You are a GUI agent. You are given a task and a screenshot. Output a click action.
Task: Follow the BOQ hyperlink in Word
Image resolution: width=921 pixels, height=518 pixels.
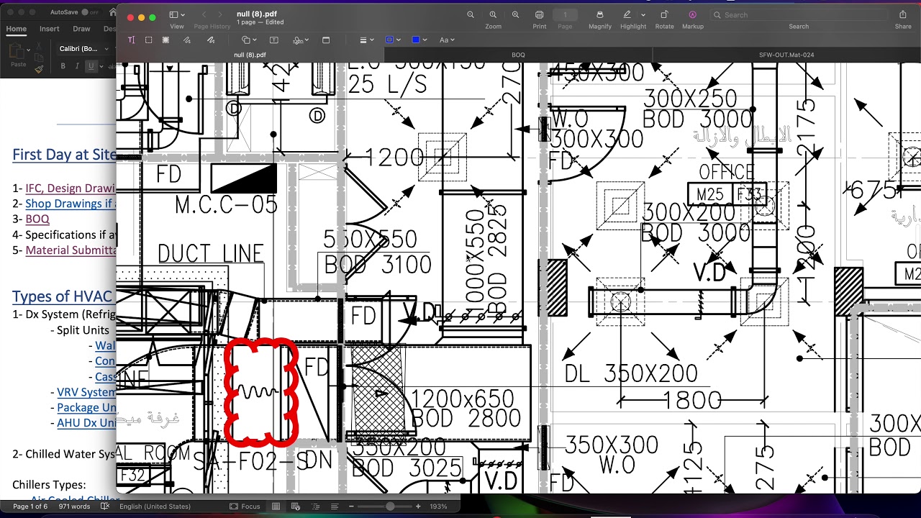tap(37, 219)
